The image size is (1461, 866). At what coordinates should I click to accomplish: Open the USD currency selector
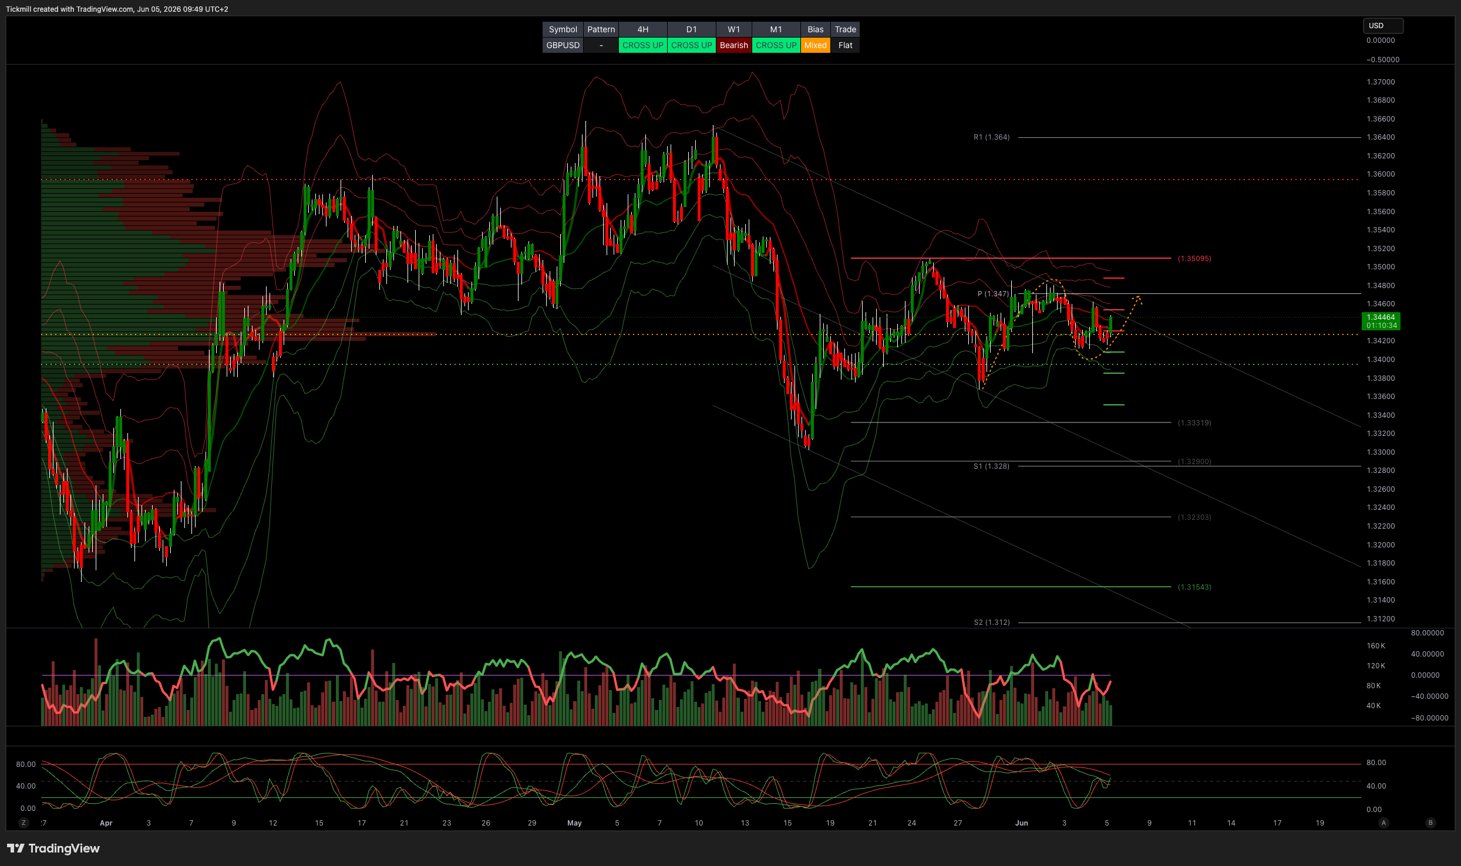pos(1383,26)
